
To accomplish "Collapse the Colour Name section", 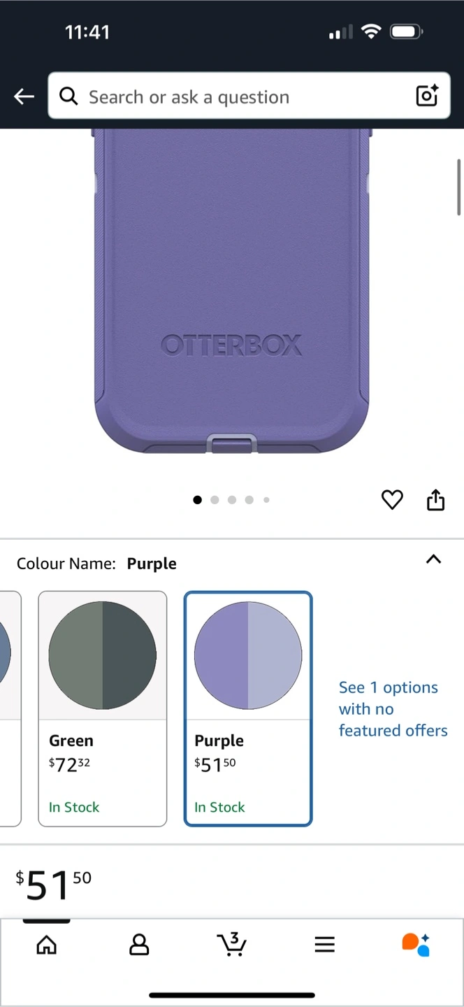I will [433, 559].
